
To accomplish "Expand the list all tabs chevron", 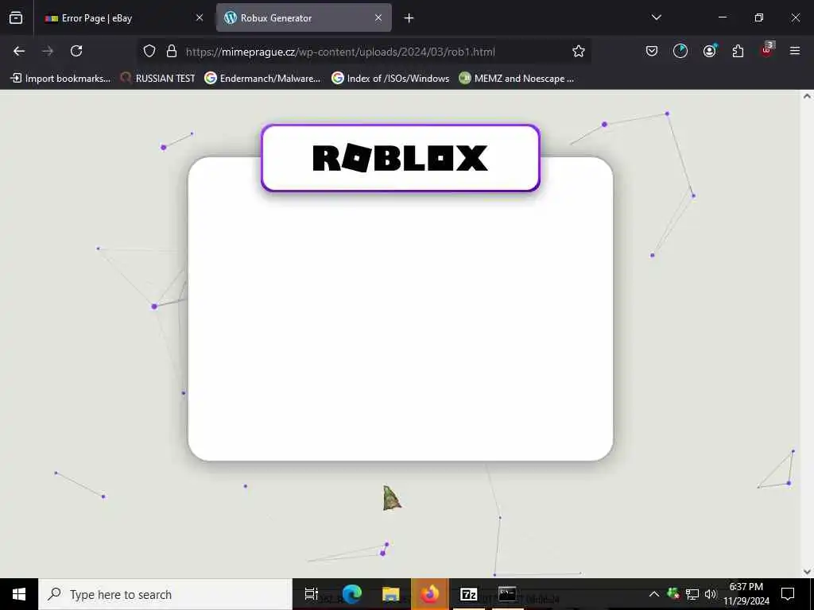I will (656, 17).
